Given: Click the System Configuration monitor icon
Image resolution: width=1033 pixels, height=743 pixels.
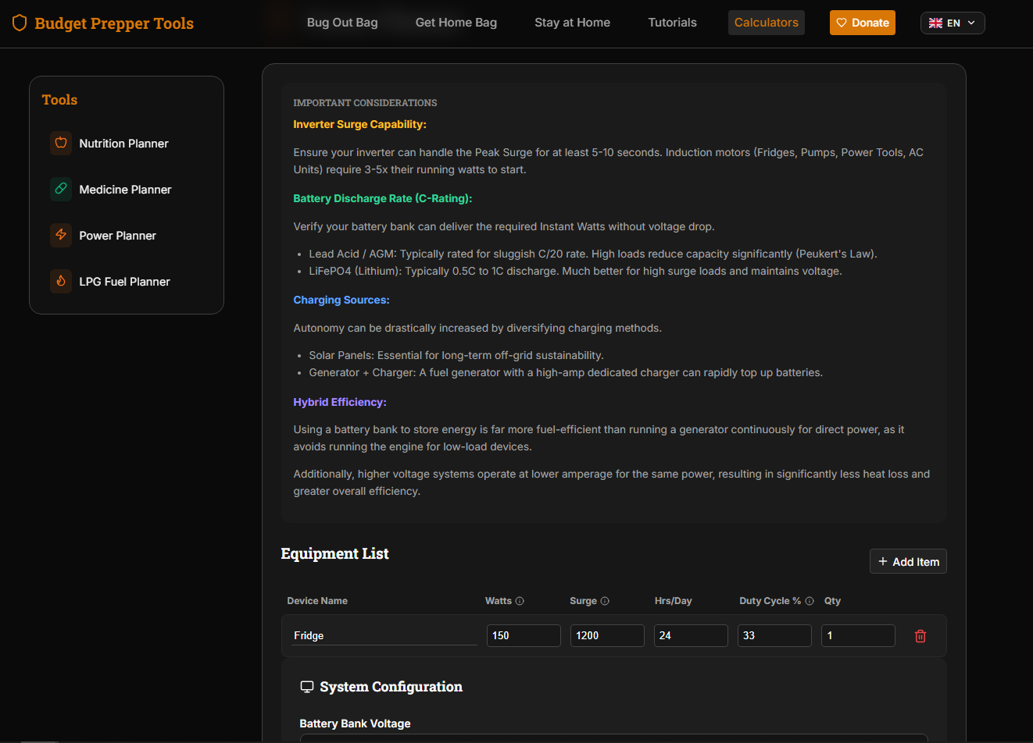Looking at the screenshot, I should pos(307,687).
